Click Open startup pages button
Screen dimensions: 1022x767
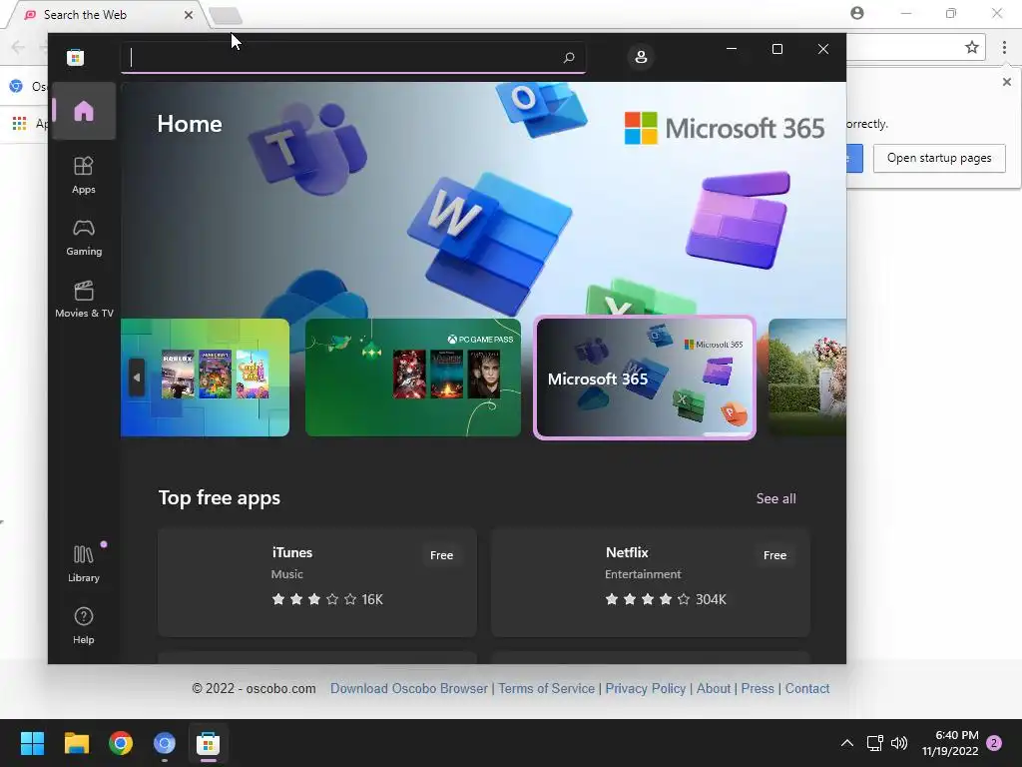938,158
